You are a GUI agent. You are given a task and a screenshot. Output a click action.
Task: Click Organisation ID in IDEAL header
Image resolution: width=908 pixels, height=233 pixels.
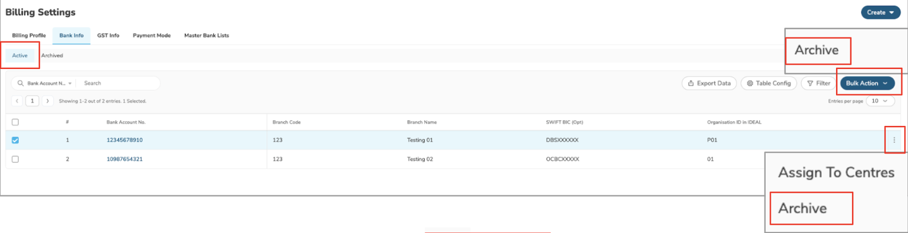pyautogui.click(x=734, y=122)
